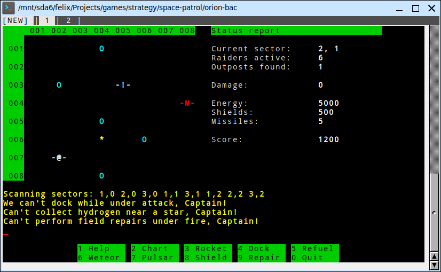The width and height of the screenshot is (441, 272).
Task: Click the Current sector value 2, 1
Action: click(x=328, y=49)
